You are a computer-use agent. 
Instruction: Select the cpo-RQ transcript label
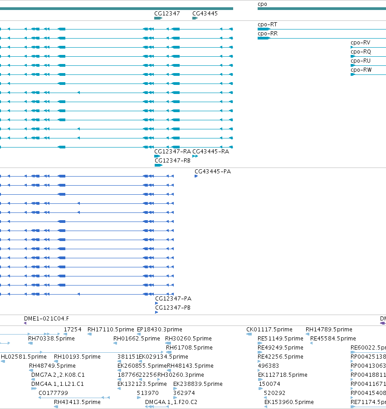pos(361,52)
